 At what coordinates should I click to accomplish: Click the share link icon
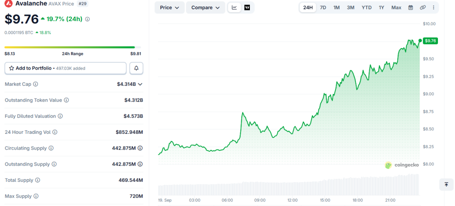coord(423,8)
